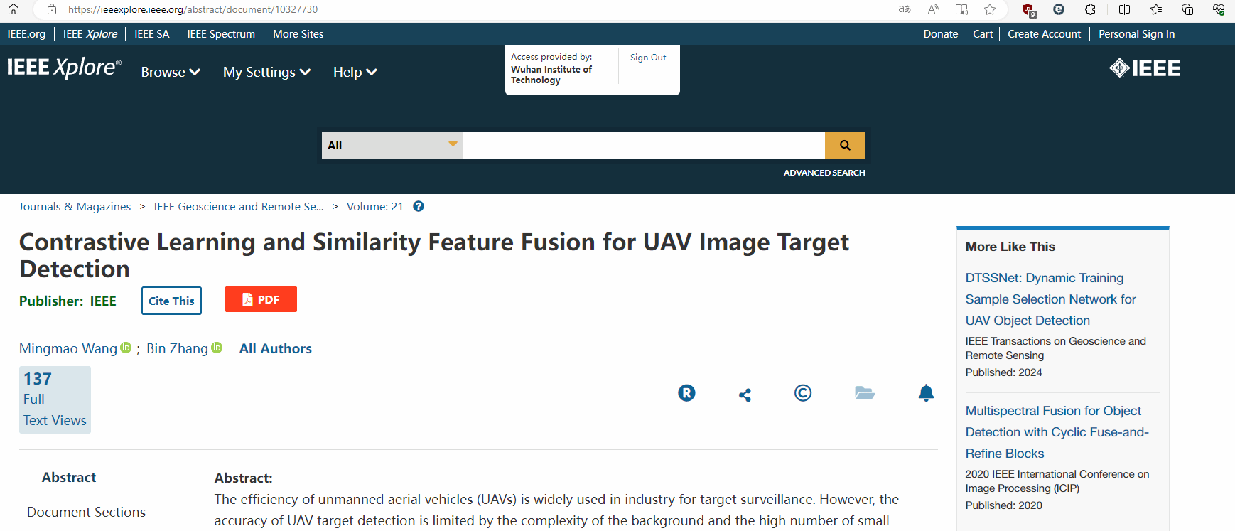Viewport: 1235px width, 531px height.
Task: Click the yellow search magnifier button
Action: [845, 146]
